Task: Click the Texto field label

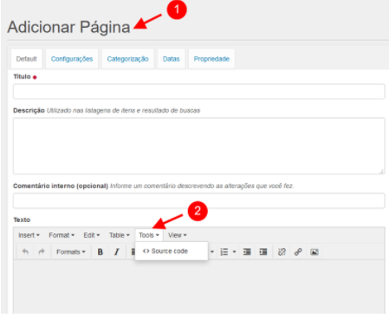Action: [22, 219]
